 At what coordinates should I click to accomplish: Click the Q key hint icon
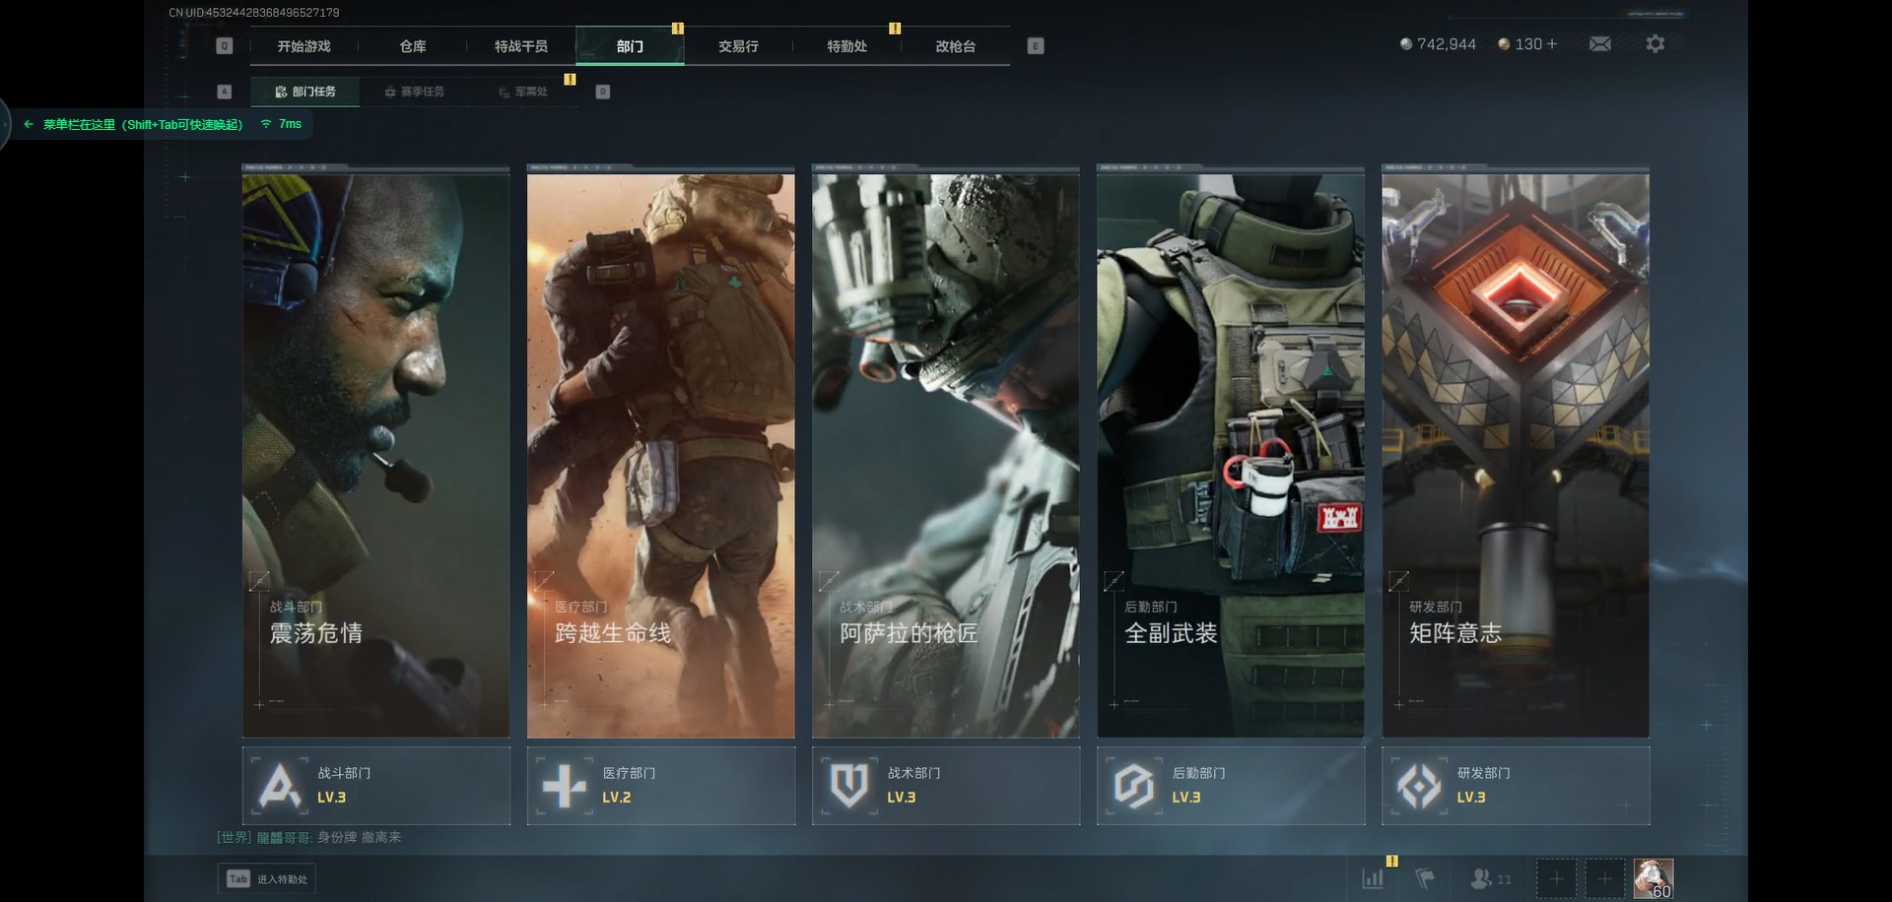(x=225, y=46)
